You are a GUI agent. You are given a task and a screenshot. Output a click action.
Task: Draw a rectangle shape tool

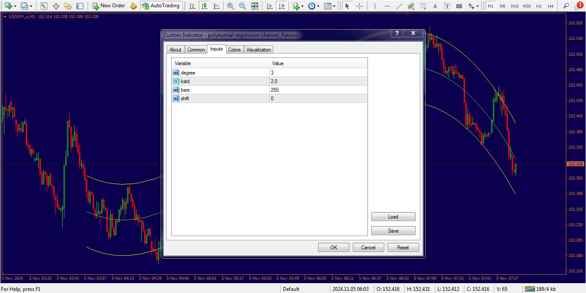coord(459,6)
